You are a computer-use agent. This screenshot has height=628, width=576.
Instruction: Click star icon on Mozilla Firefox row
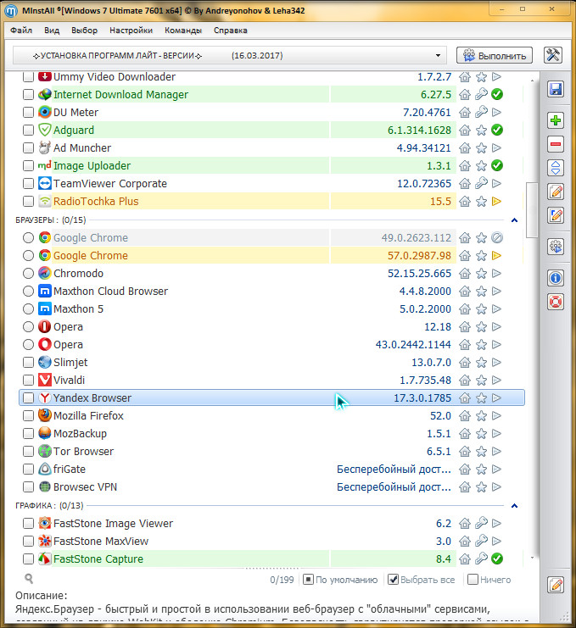pyautogui.click(x=481, y=416)
